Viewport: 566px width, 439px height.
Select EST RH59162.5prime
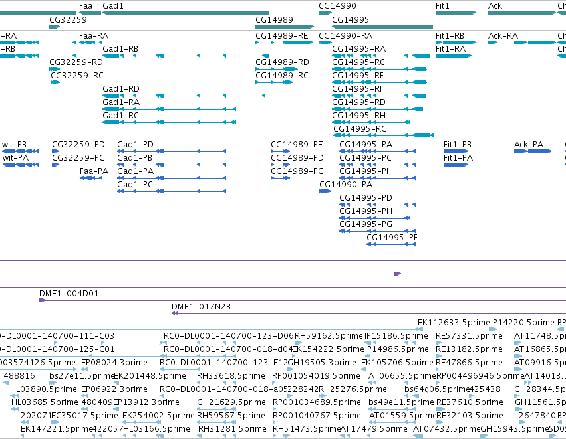(298, 343)
